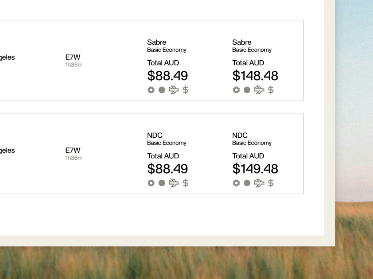Click the dollar icon under NDC $88.49
The image size is (373, 279).
pos(185,183)
